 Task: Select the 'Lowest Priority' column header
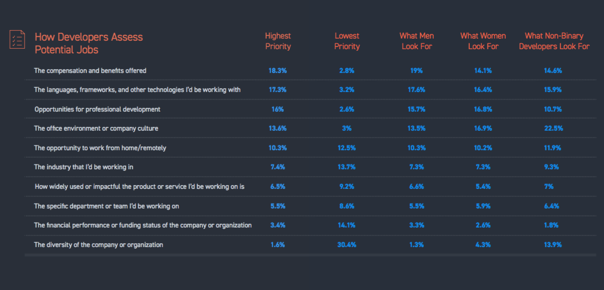click(x=347, y=41)
